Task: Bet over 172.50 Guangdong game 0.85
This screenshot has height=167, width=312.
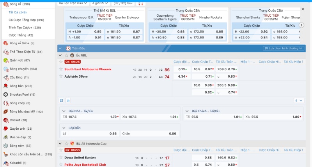Action: [x=207, y=31]
